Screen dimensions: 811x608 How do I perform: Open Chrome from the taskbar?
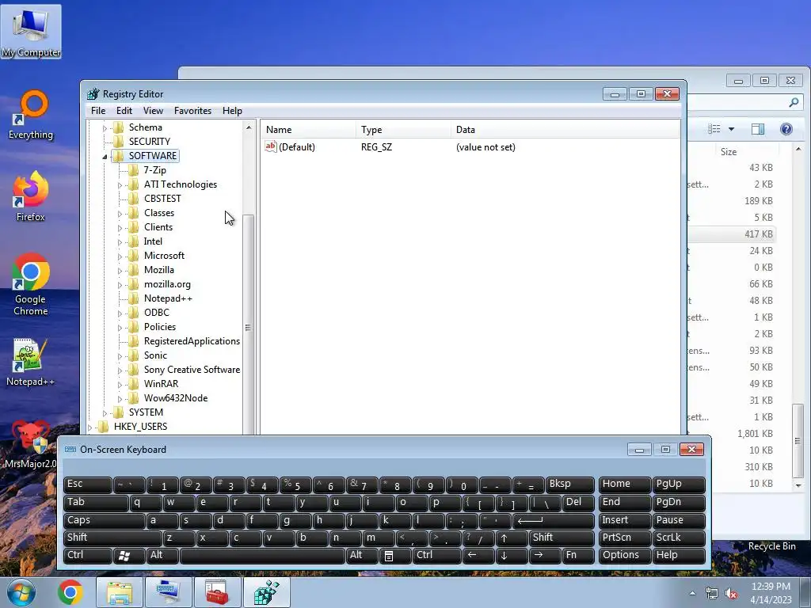pyautogui.click(x=70, y=592)
